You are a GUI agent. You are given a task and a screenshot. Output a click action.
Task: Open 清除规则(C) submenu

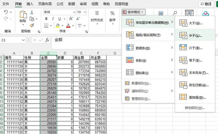[149, 91]
